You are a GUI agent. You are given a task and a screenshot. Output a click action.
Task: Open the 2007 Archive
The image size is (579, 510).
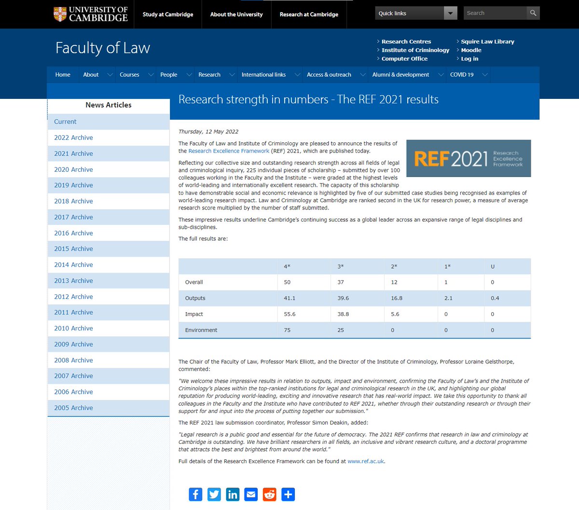(109, 376)
